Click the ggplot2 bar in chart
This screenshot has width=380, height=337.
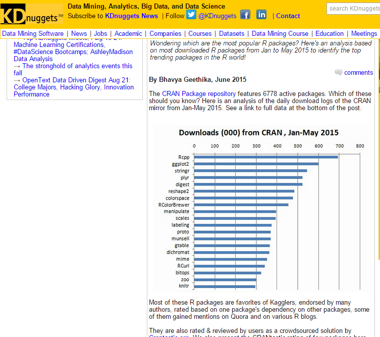coord(256,164)
